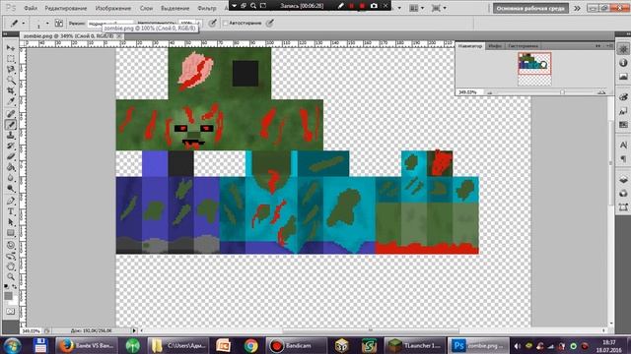631x354 pixels.
Task: Enable the Автостирание checkbox
Action: click(x=226, y=24)
